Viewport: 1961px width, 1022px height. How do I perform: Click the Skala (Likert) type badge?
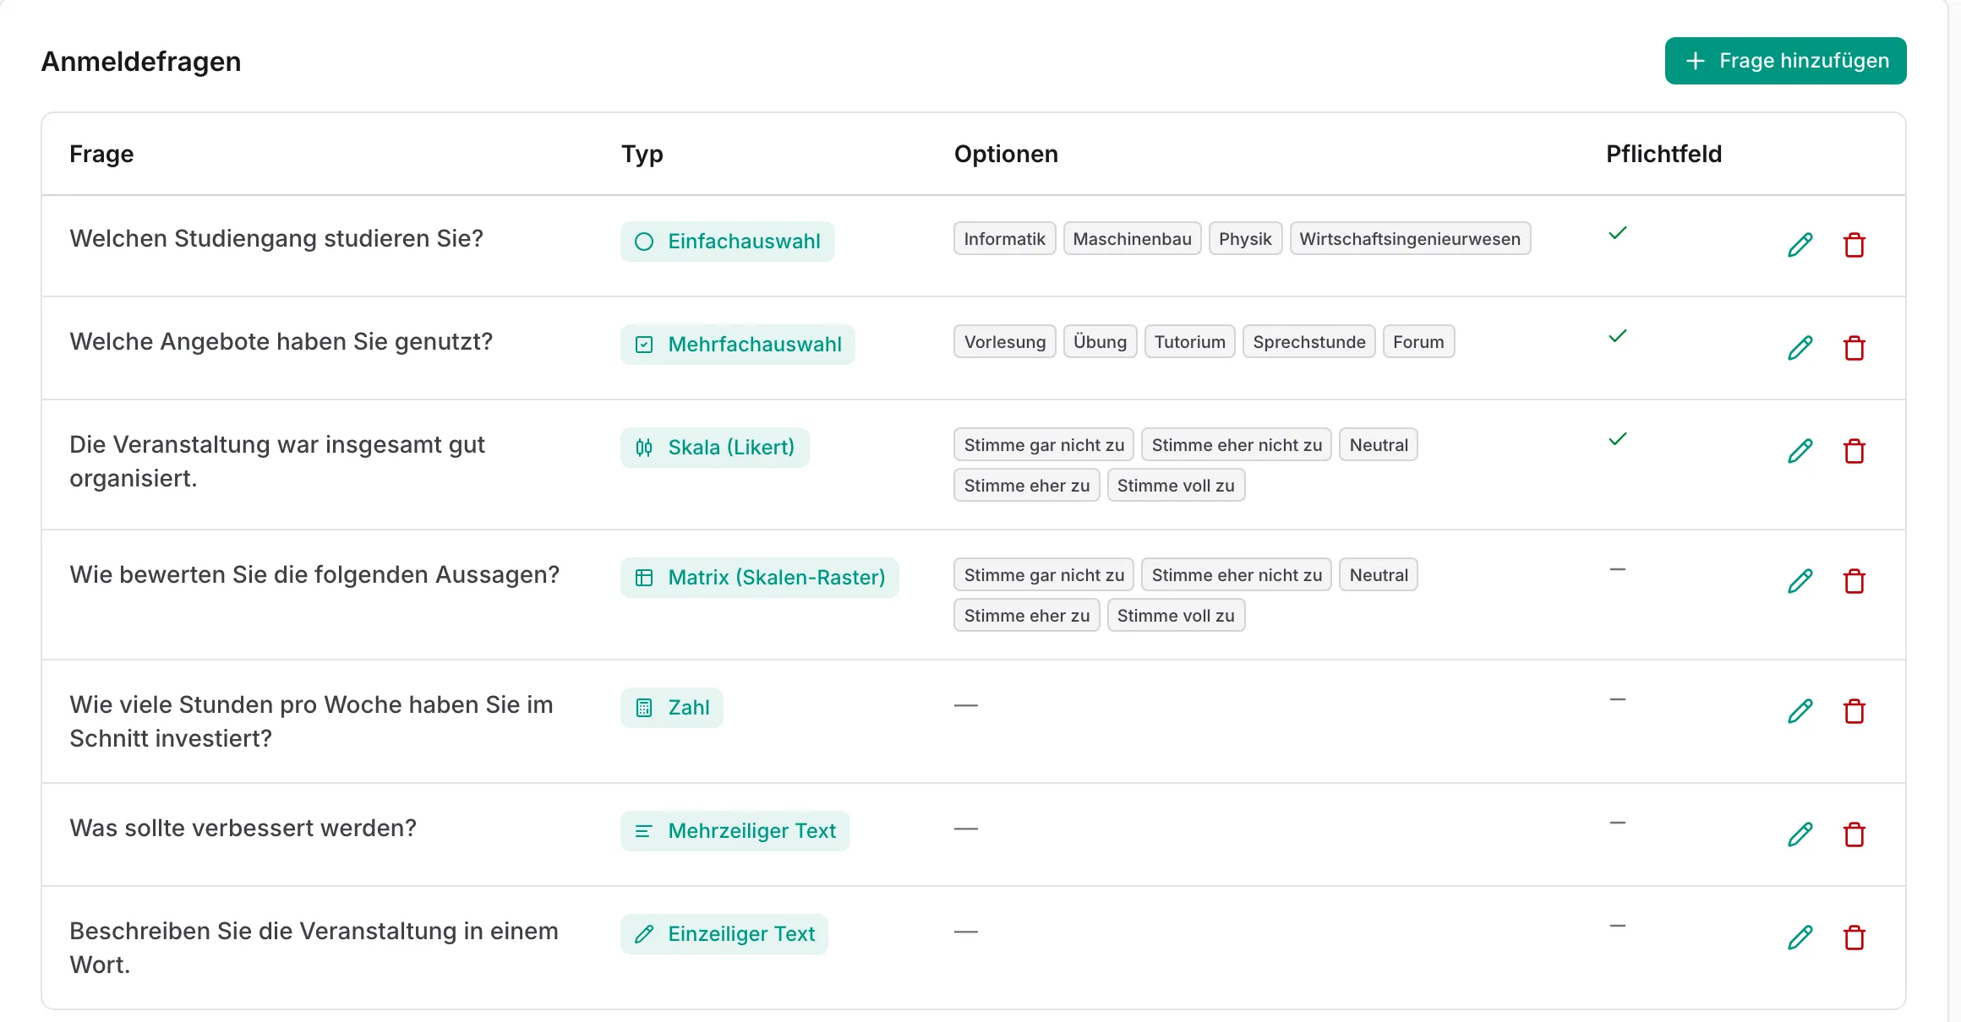click(714, 448)
